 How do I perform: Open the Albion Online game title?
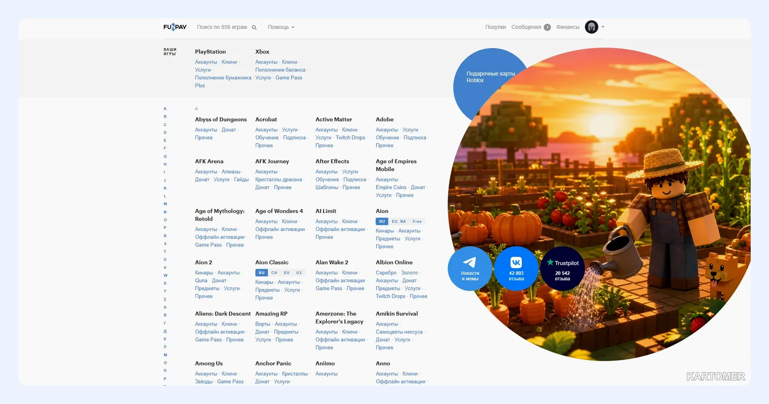click(x=394, y=262)
